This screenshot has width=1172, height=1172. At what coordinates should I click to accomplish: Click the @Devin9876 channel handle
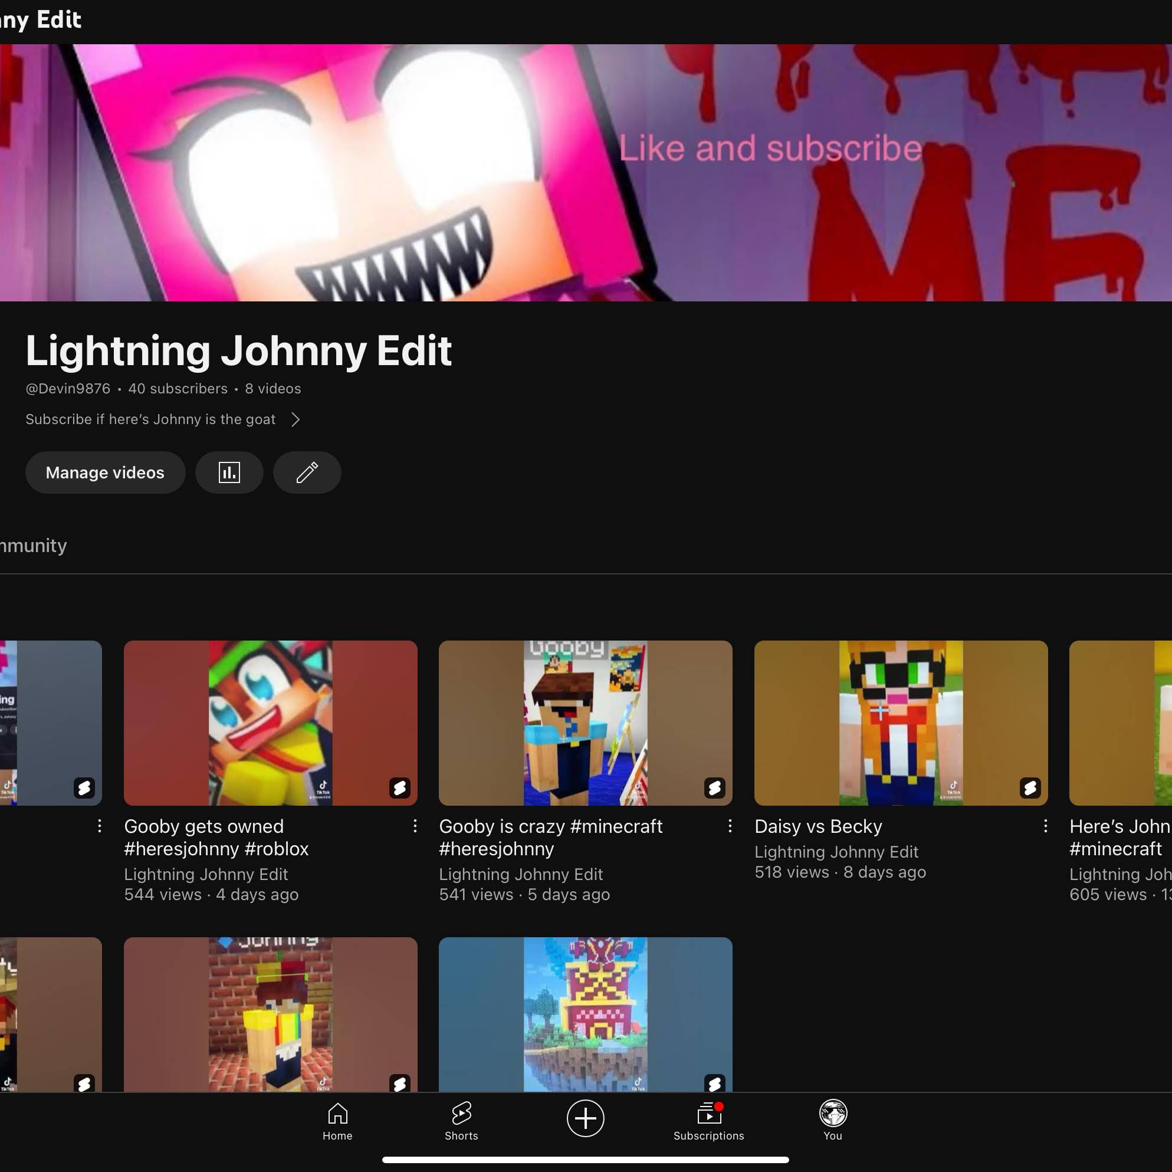[68, 388]
